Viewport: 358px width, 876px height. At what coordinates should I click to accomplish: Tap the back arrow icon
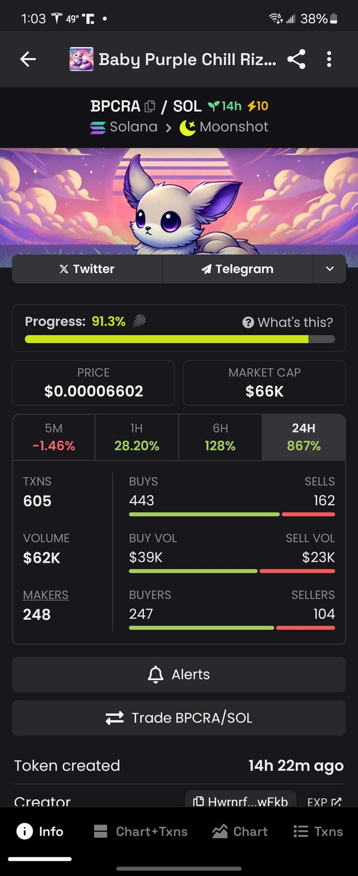tap(28, 59)
